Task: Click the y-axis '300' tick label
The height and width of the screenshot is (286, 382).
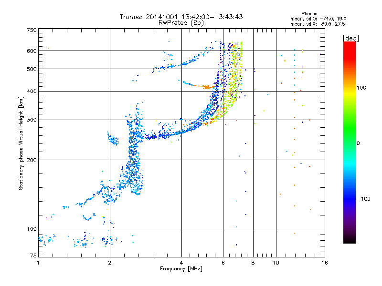Action: tap(32, 120)
